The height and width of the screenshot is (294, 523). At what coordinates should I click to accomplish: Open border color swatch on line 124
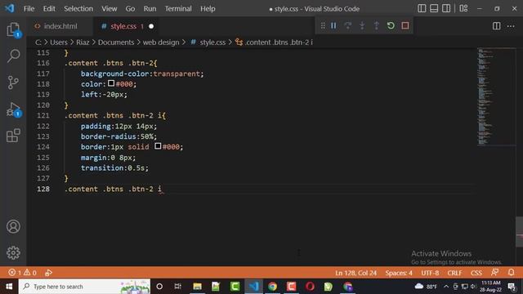tap(158, 146)
